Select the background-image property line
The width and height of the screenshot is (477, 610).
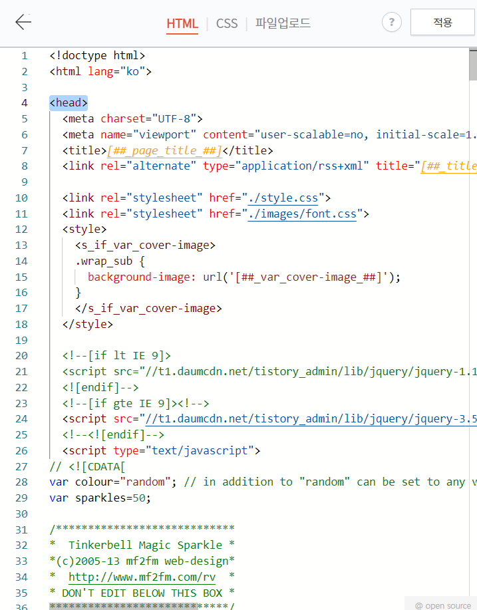244,277
